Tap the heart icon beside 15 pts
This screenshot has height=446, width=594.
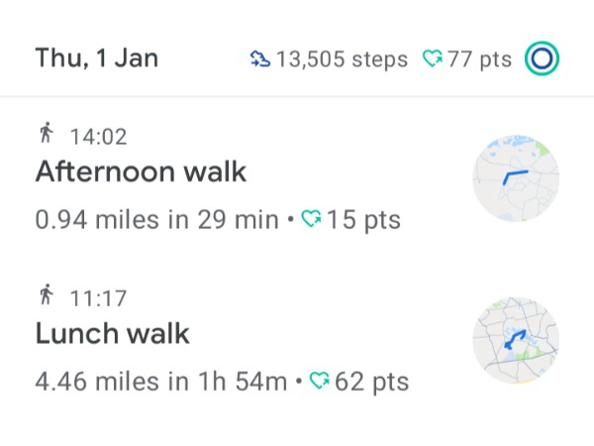coord(312,219)
